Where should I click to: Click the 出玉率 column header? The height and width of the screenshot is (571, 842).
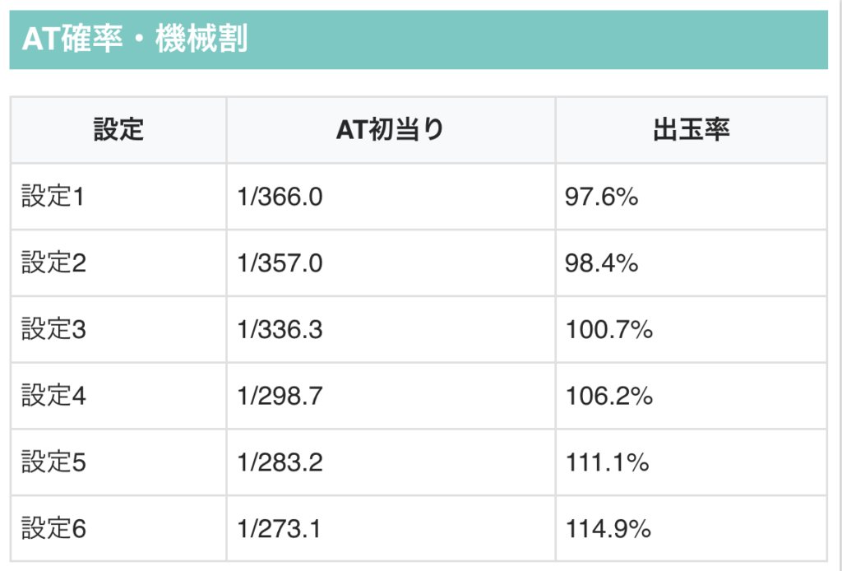(691, 130)
